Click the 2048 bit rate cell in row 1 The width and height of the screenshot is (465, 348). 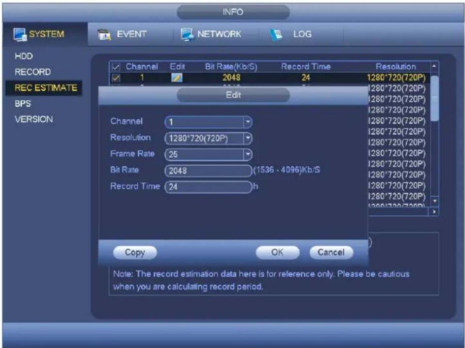[x=231, y=78]
